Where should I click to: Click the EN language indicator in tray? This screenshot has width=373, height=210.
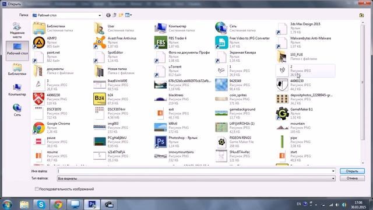click(x=299, y=204)
